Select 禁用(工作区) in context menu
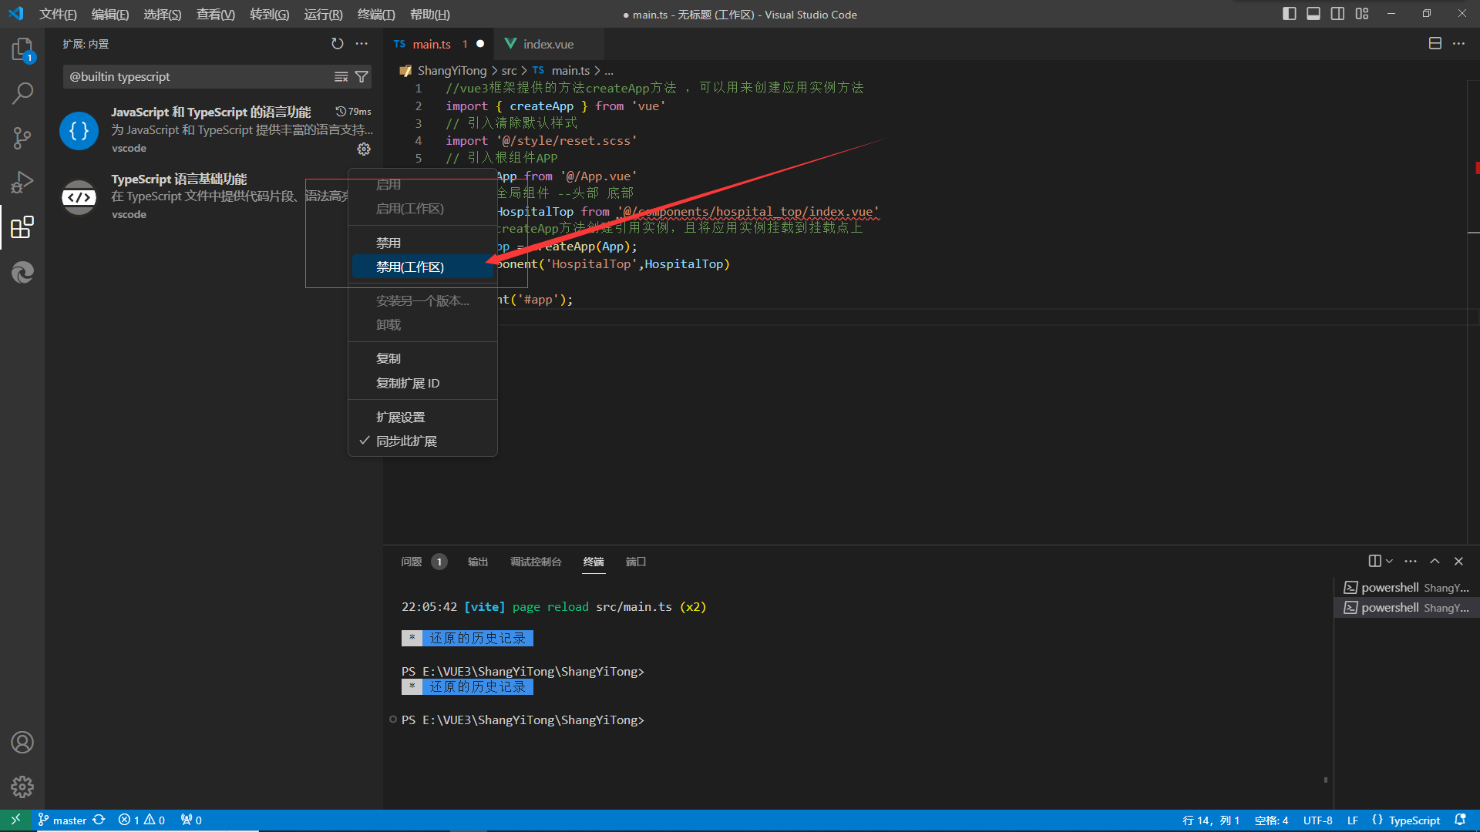Screen dimensions: 1480x832 click(x=410, y=267)
